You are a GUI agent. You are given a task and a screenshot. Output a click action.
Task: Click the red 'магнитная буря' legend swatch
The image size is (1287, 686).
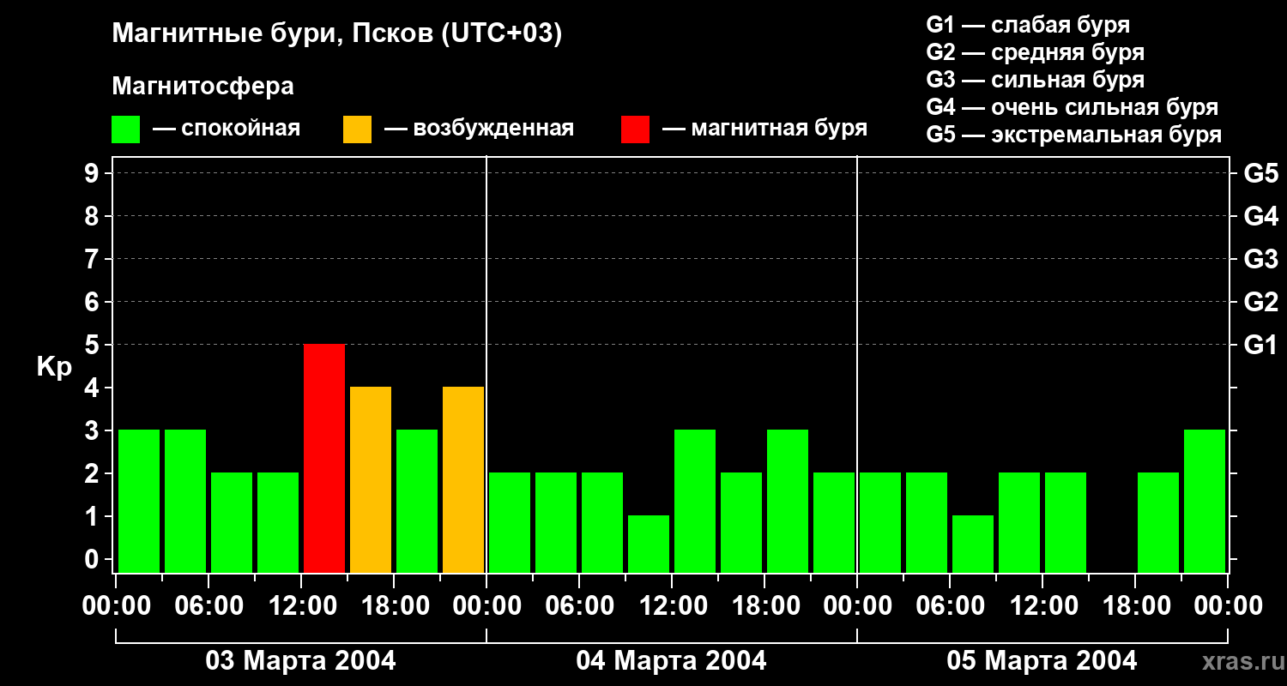pos(635,129)
